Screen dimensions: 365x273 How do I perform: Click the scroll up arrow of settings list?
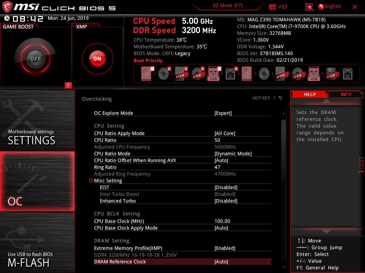tap(283, 113)
